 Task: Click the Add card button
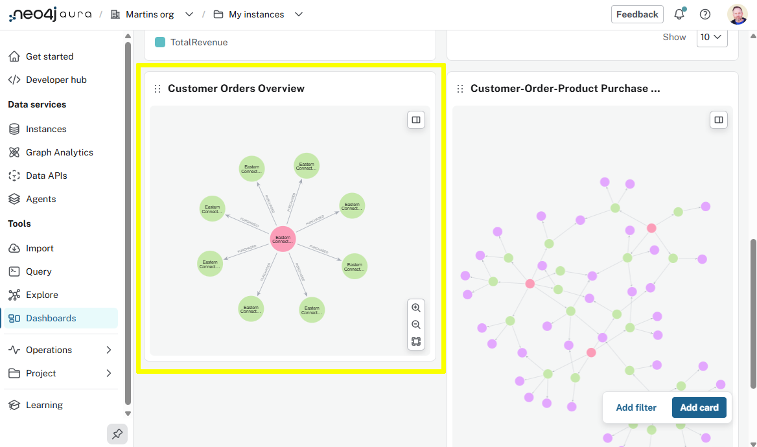coord(699,407)
